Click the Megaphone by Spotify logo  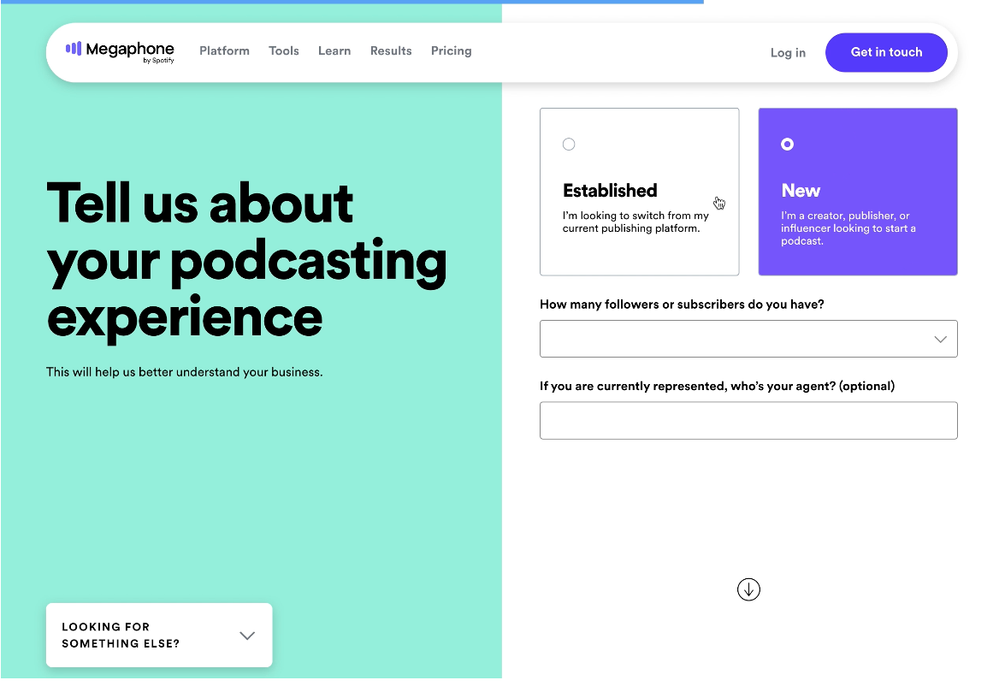120,51
